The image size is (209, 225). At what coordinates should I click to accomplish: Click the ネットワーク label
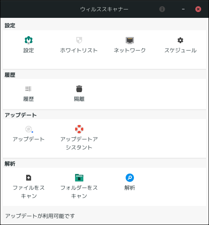[x=130, y=50]
